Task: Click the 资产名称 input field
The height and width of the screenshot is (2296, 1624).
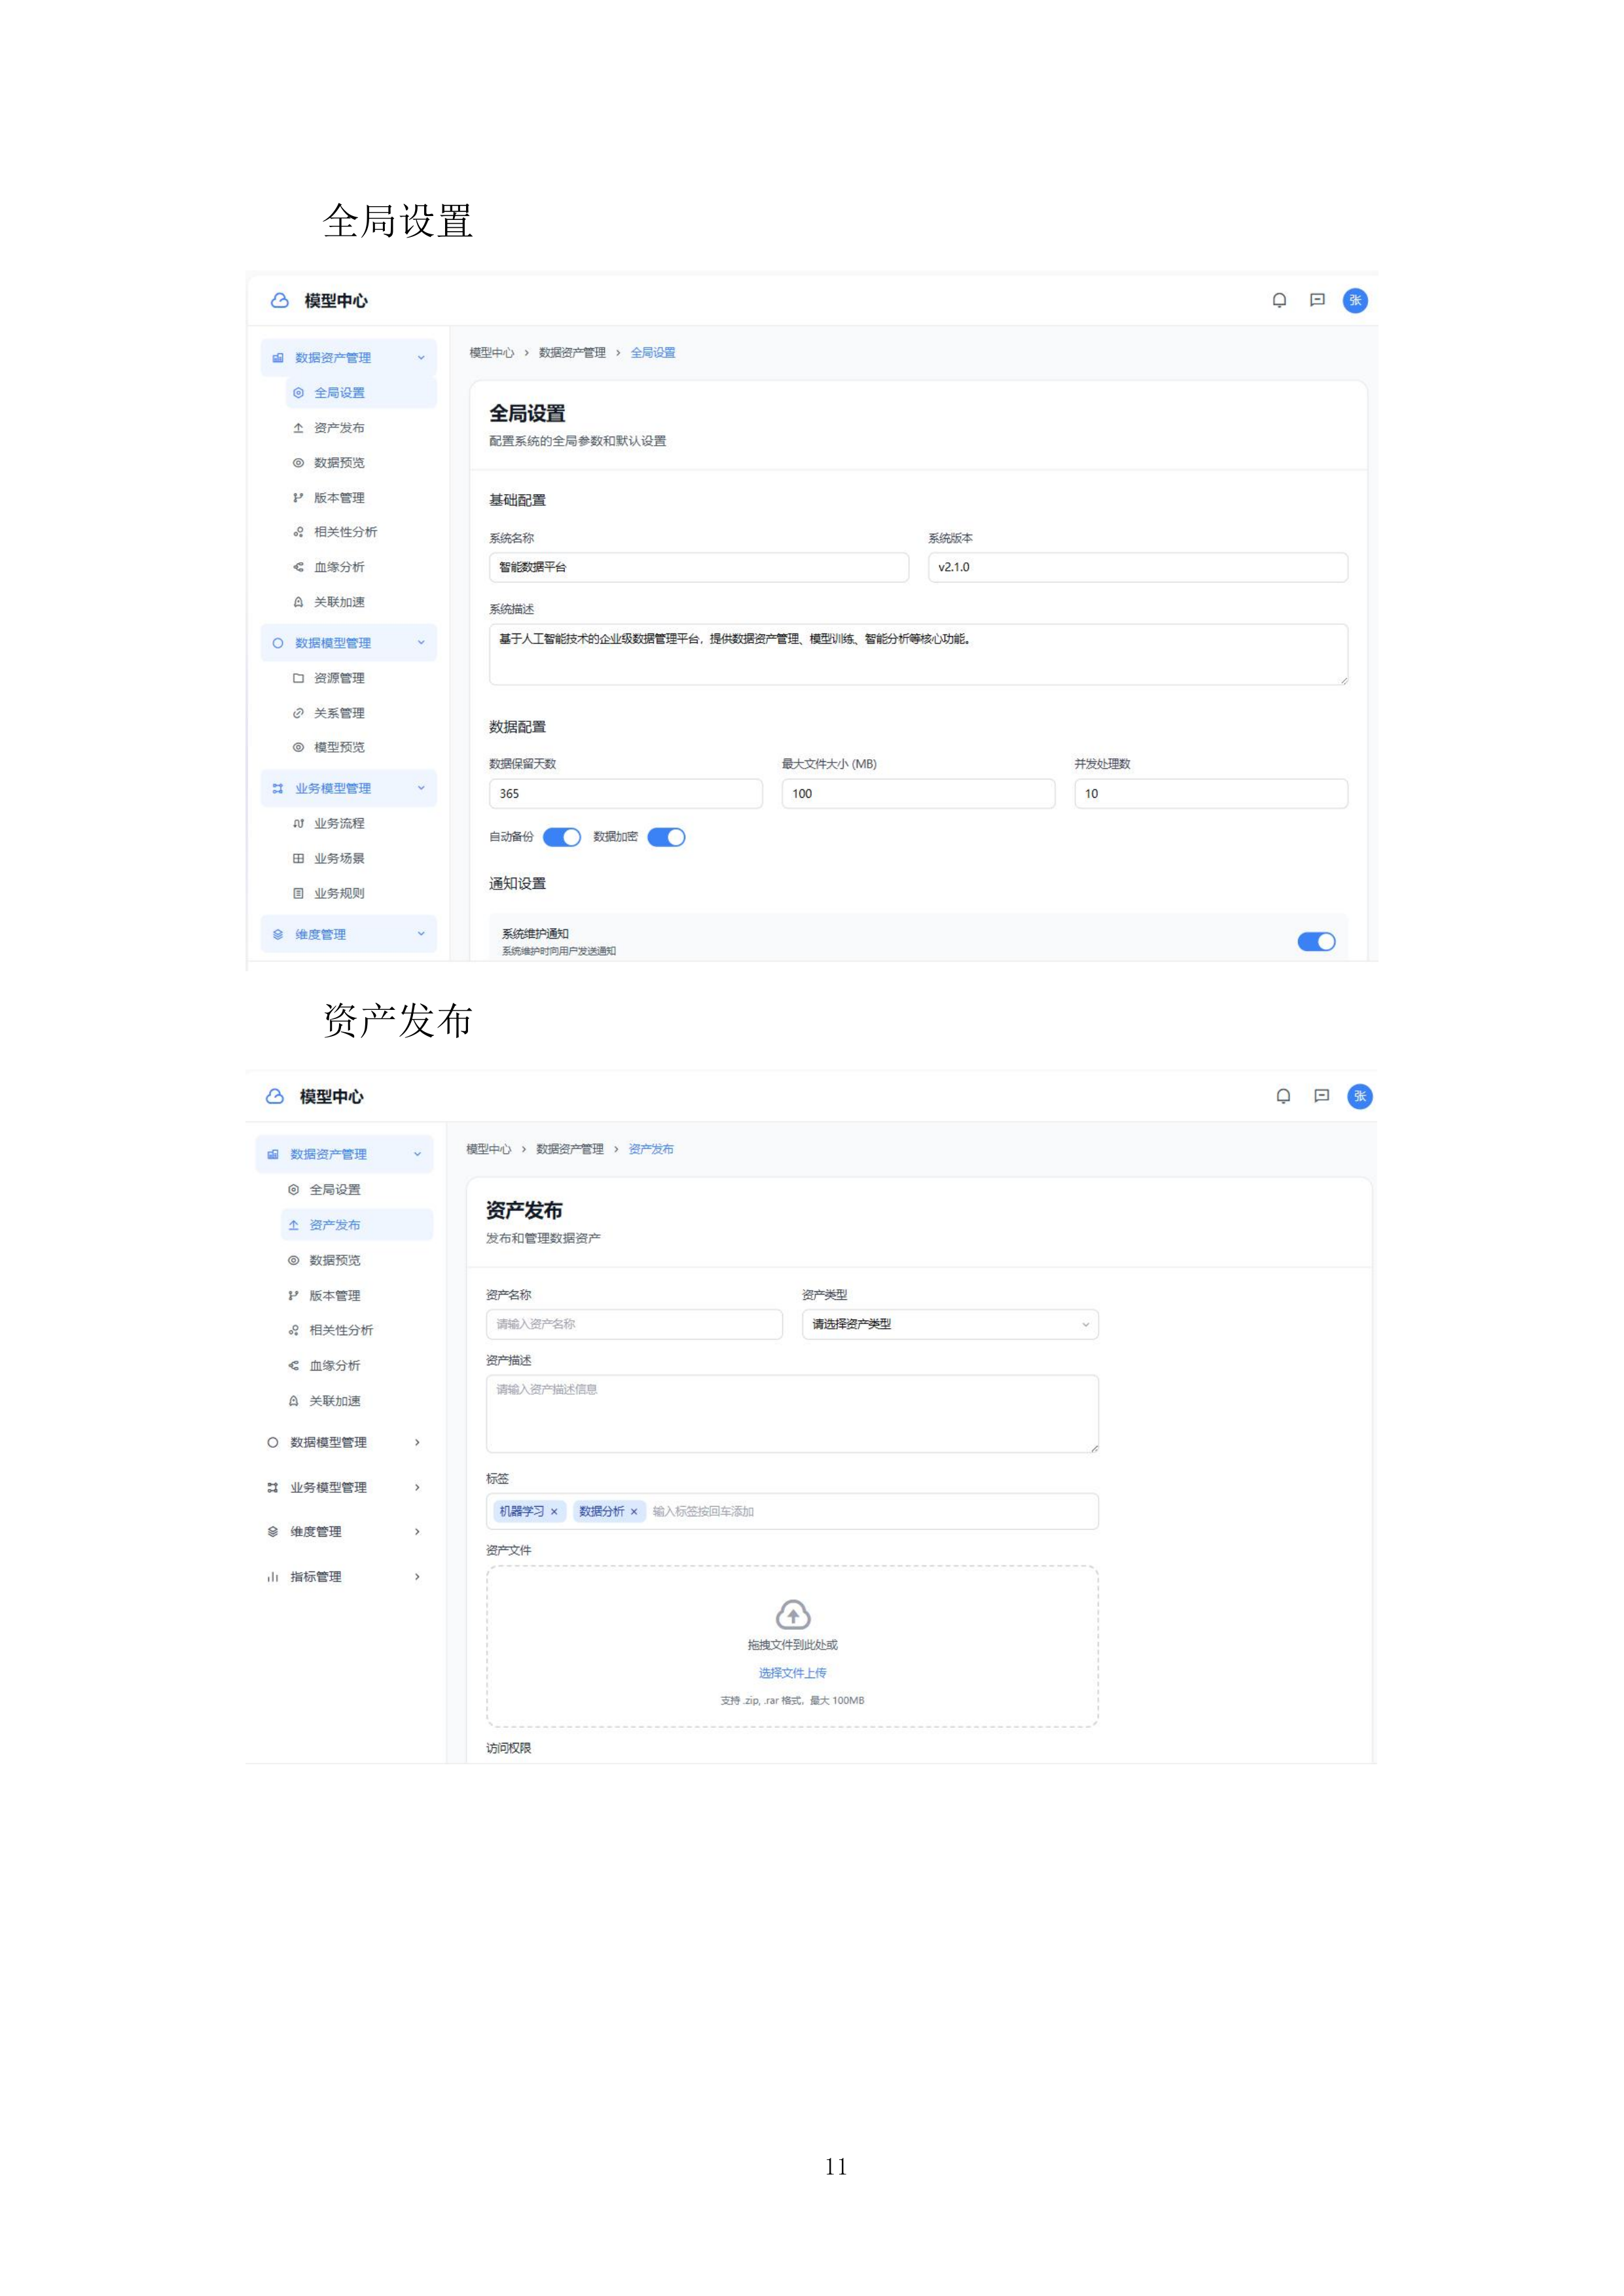Action: (x=634, y=1324)
